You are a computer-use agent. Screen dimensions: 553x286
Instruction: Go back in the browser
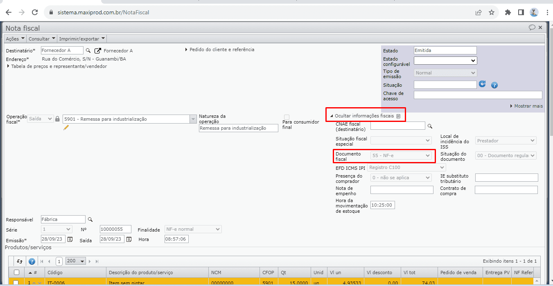pos(9,12)
